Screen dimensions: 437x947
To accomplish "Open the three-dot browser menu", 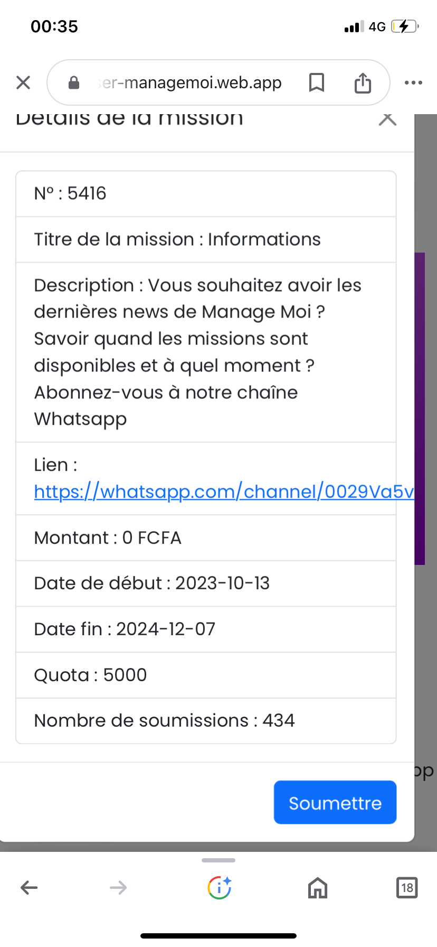I will point(413,82).
